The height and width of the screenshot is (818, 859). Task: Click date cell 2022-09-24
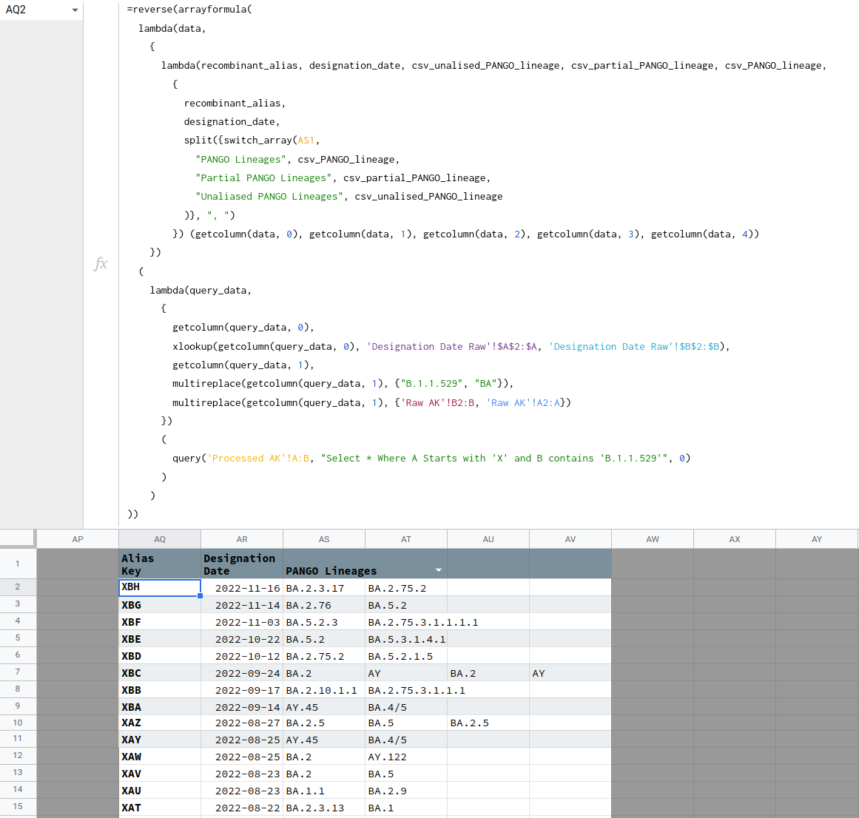click(x=242, y=673)
